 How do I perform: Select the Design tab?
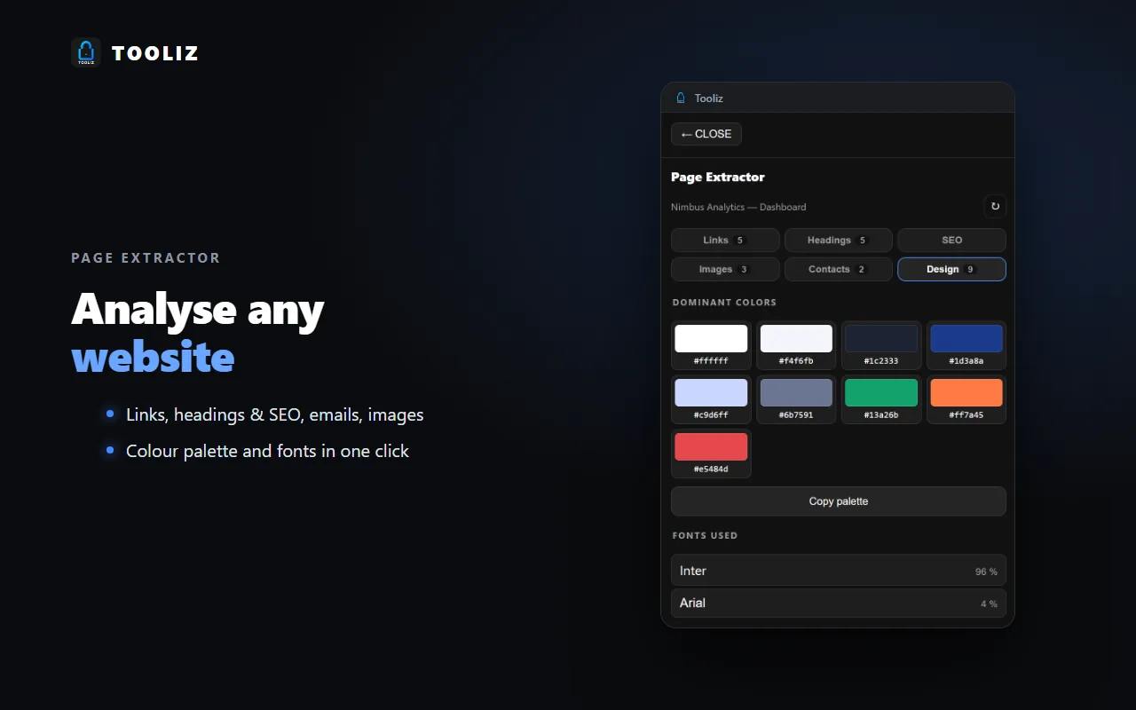tap(951, 269)
